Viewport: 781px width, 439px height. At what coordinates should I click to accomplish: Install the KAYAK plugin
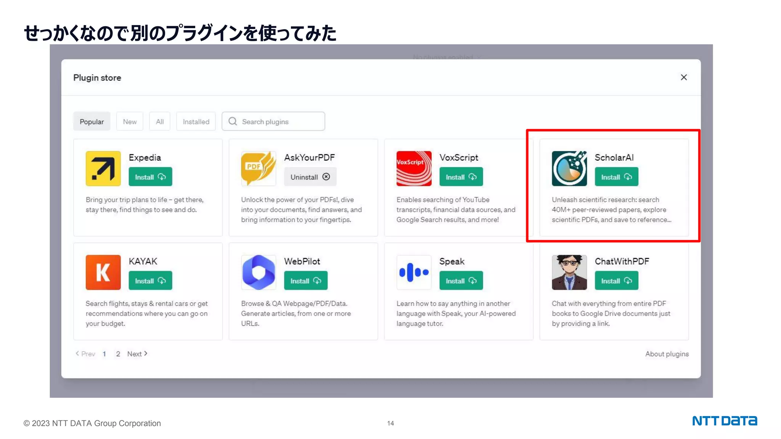click(x=150, y=281)
